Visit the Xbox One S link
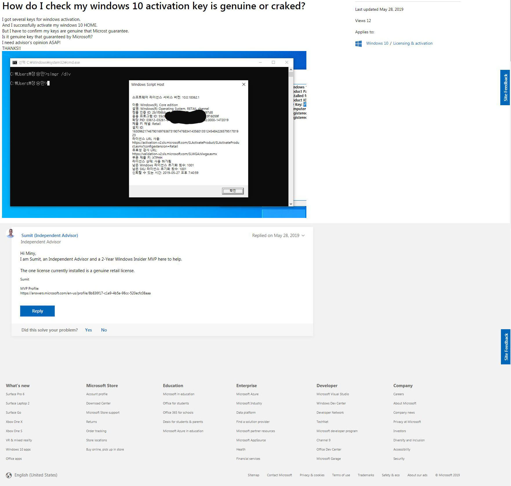 coord(14,431)
